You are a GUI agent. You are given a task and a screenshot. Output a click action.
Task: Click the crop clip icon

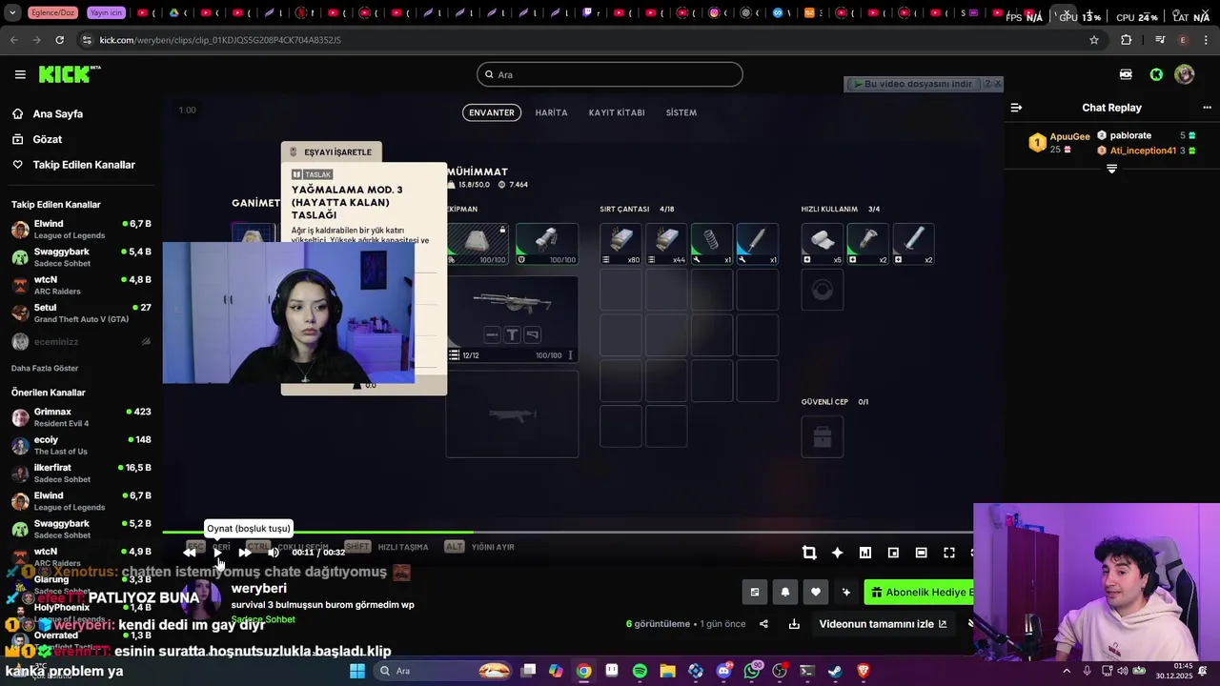tap(809, 553)
